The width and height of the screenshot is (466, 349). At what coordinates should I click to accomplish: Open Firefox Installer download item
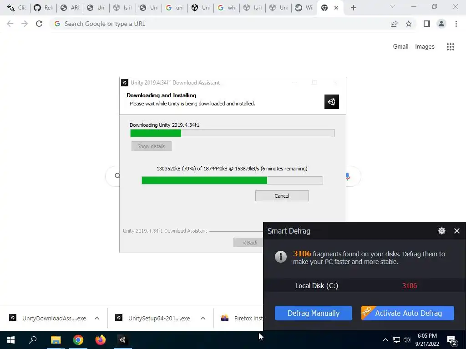point(241,318)
